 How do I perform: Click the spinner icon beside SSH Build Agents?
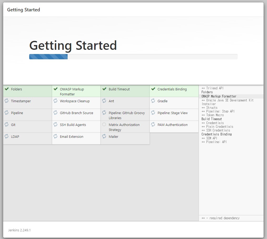pyautogui.click(x=56, y=124)
